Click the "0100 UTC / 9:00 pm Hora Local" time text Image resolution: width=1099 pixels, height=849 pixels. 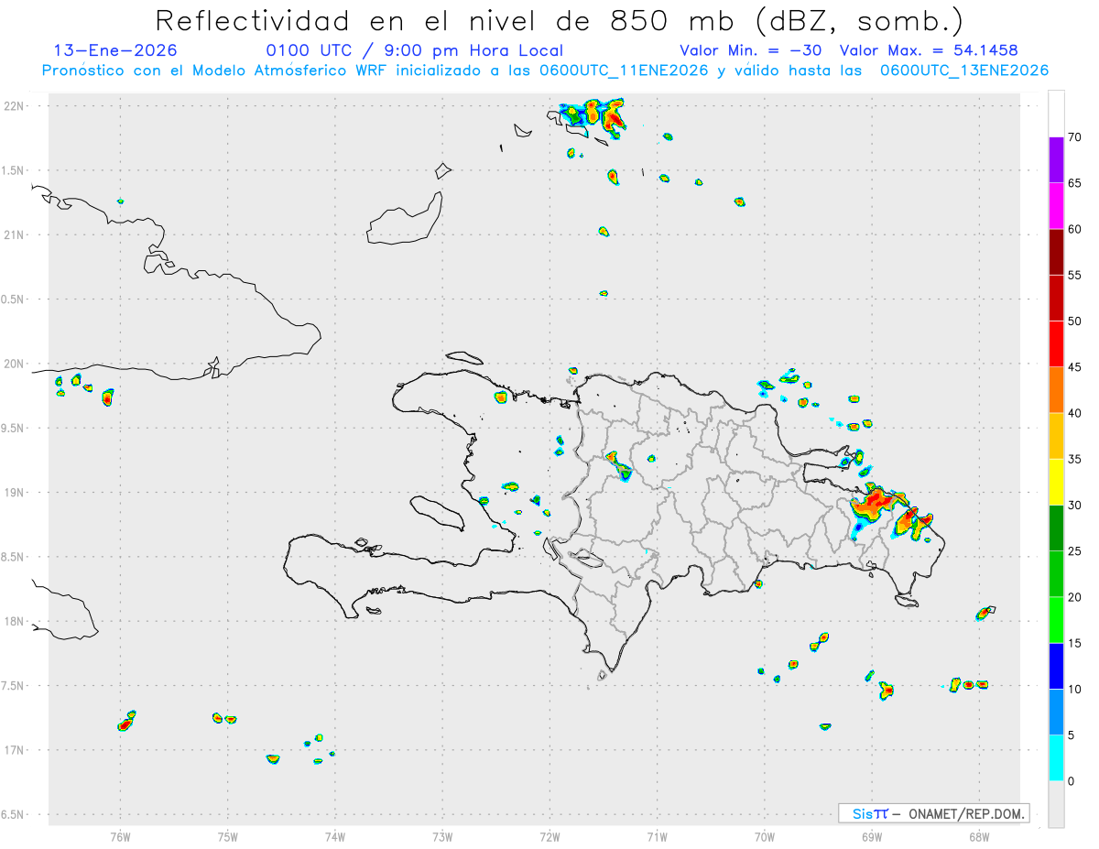(415, 50)
